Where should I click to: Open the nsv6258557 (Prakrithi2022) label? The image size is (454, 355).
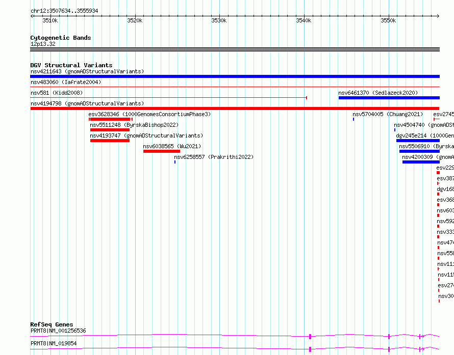(214, 157)
